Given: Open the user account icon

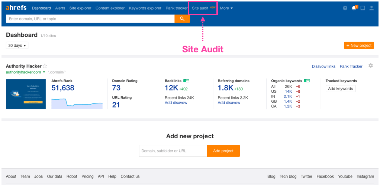Looking at the screenshot, I should coord(371,8).
